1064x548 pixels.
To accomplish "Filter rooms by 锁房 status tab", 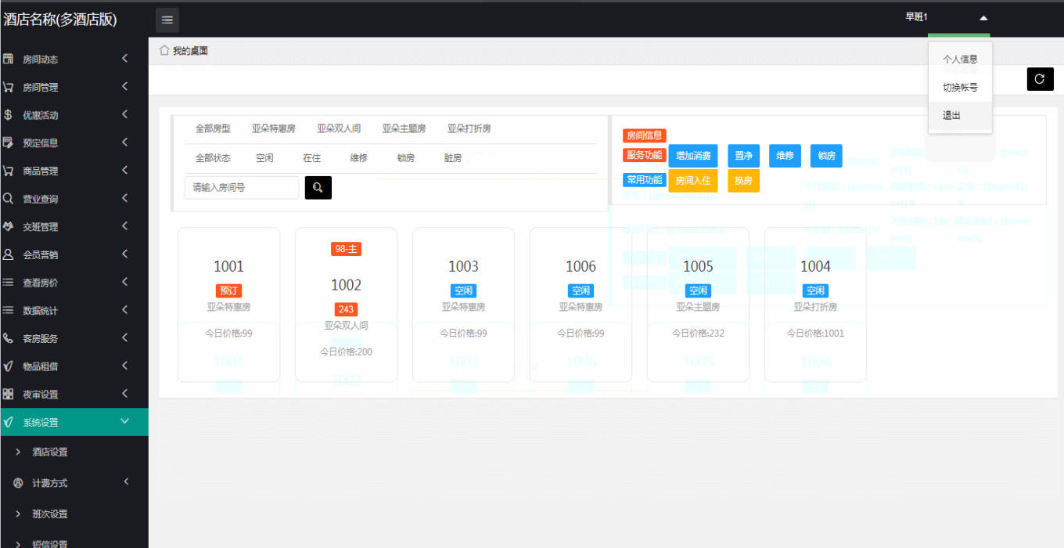I will coord(406,158).
